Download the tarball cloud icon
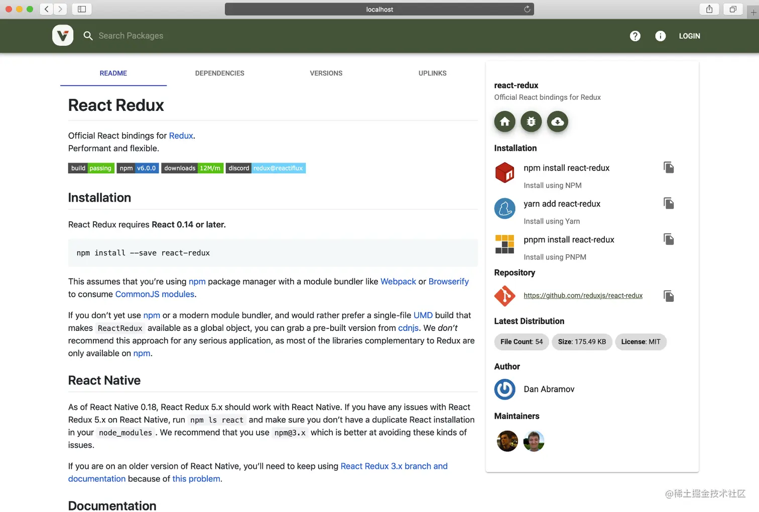This screenshot has height=512, width=759. pyautogui.click(x=557, y=121)
